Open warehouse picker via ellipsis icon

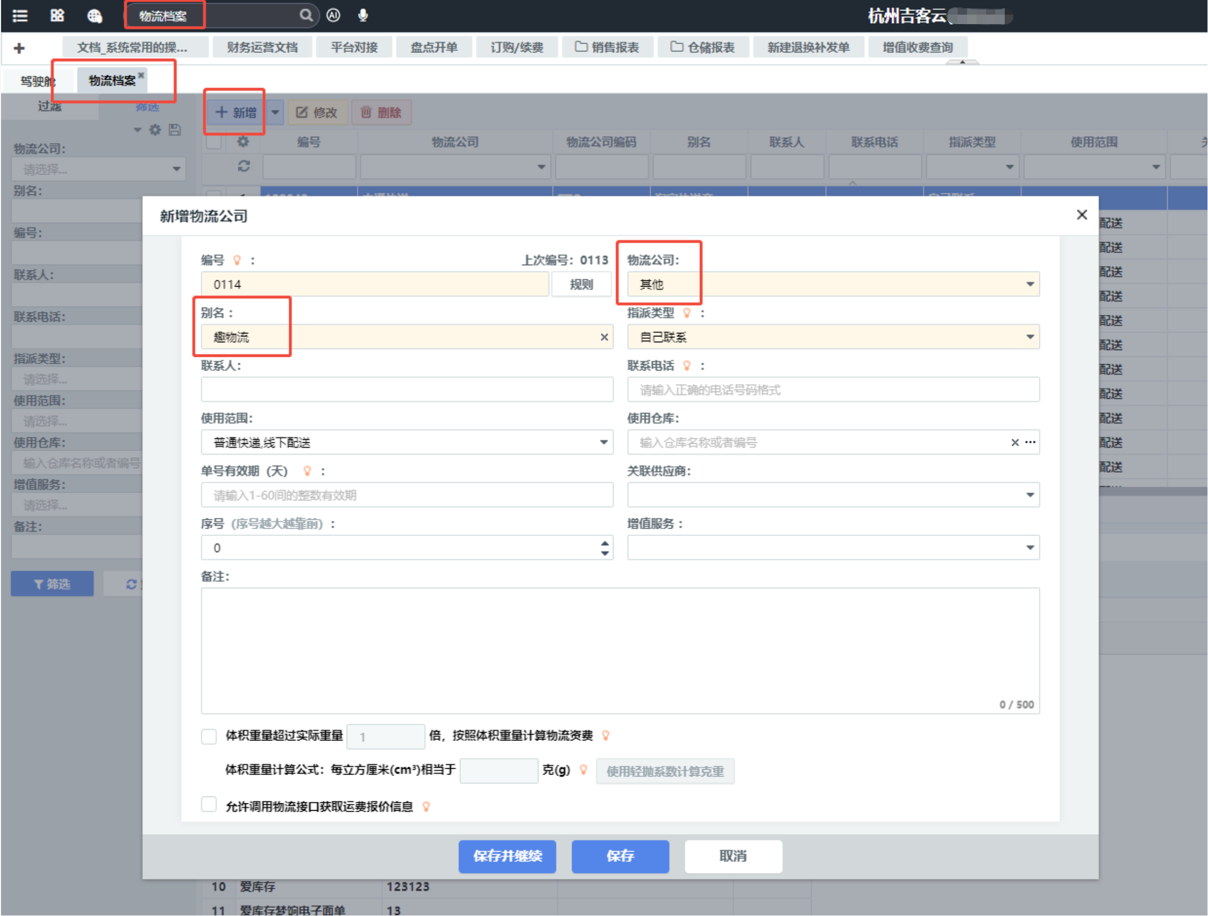coord(1030,442)
